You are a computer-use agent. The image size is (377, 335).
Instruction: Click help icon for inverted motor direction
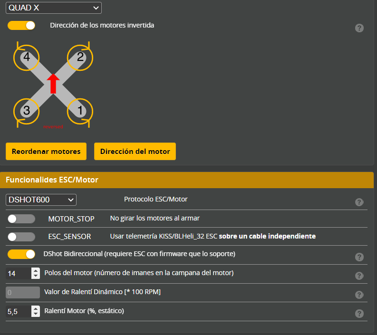tap(359, 28)
